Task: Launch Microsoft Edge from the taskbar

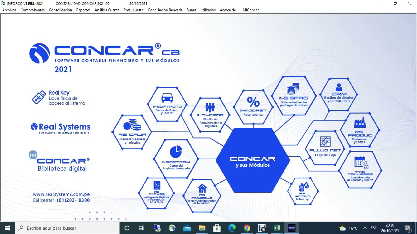Action: pyautogui.click(x=232, y=228)
